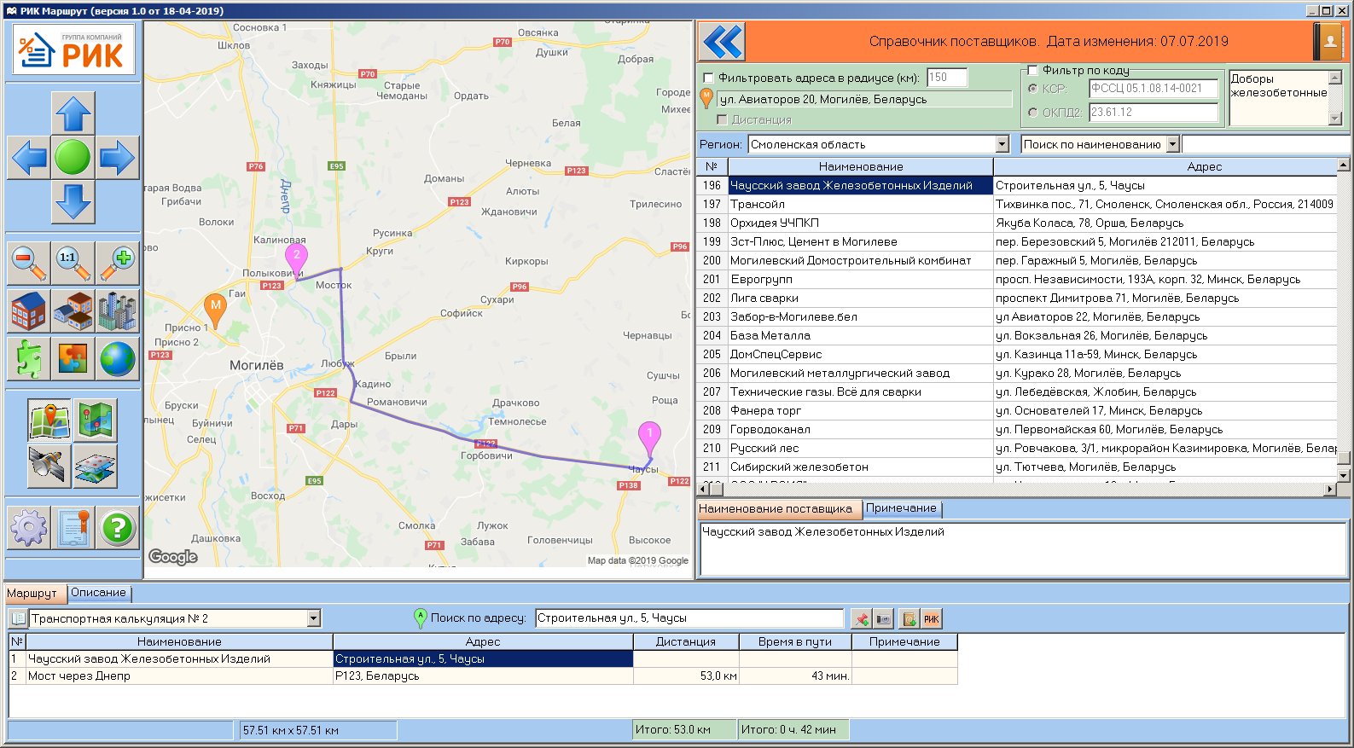Select supplier row Трансойл
The height and width of the screenshot is (748, 1354).
(x=1017, y=204)
